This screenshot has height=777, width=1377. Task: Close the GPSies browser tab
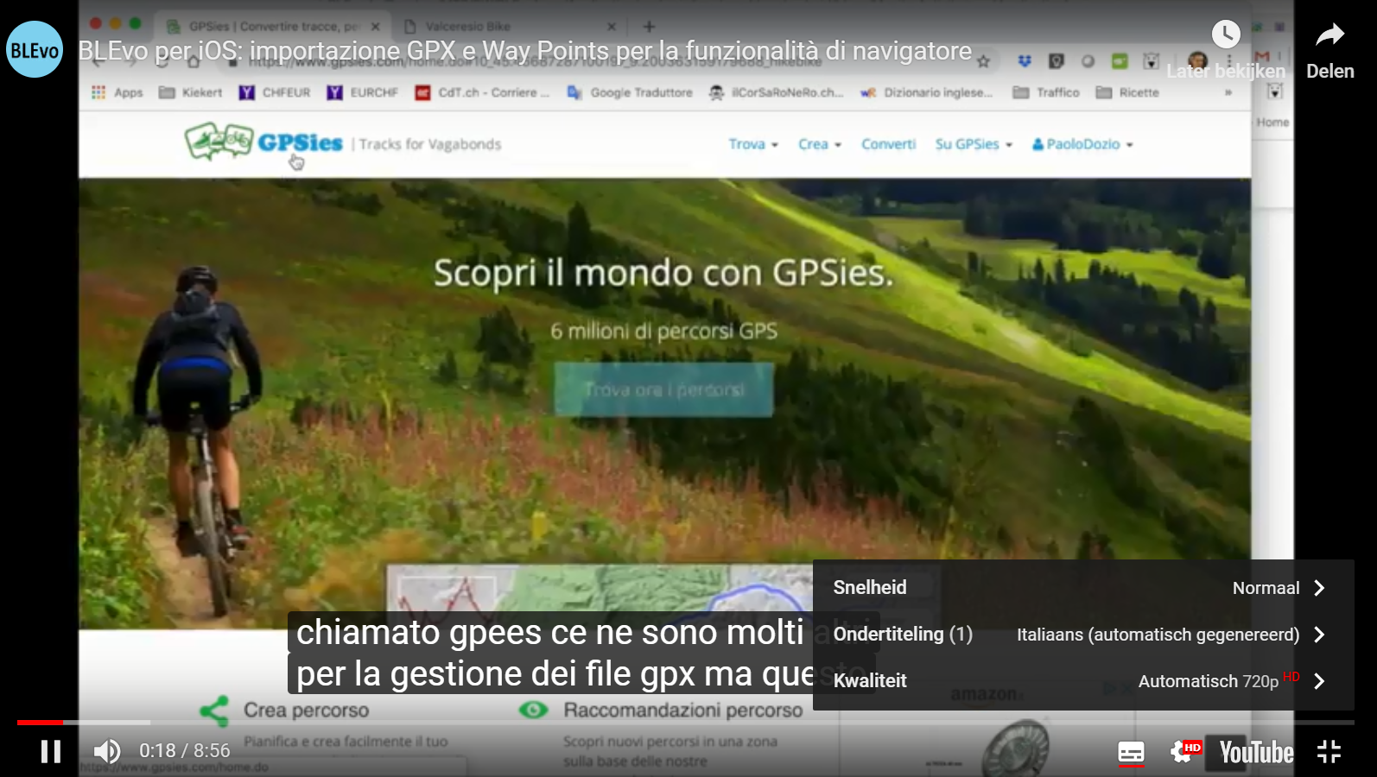tap(376, 27)
